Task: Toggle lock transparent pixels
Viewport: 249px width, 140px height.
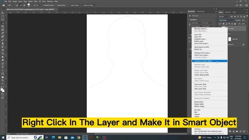Action: pyautogui.click(x=224, y=24)
